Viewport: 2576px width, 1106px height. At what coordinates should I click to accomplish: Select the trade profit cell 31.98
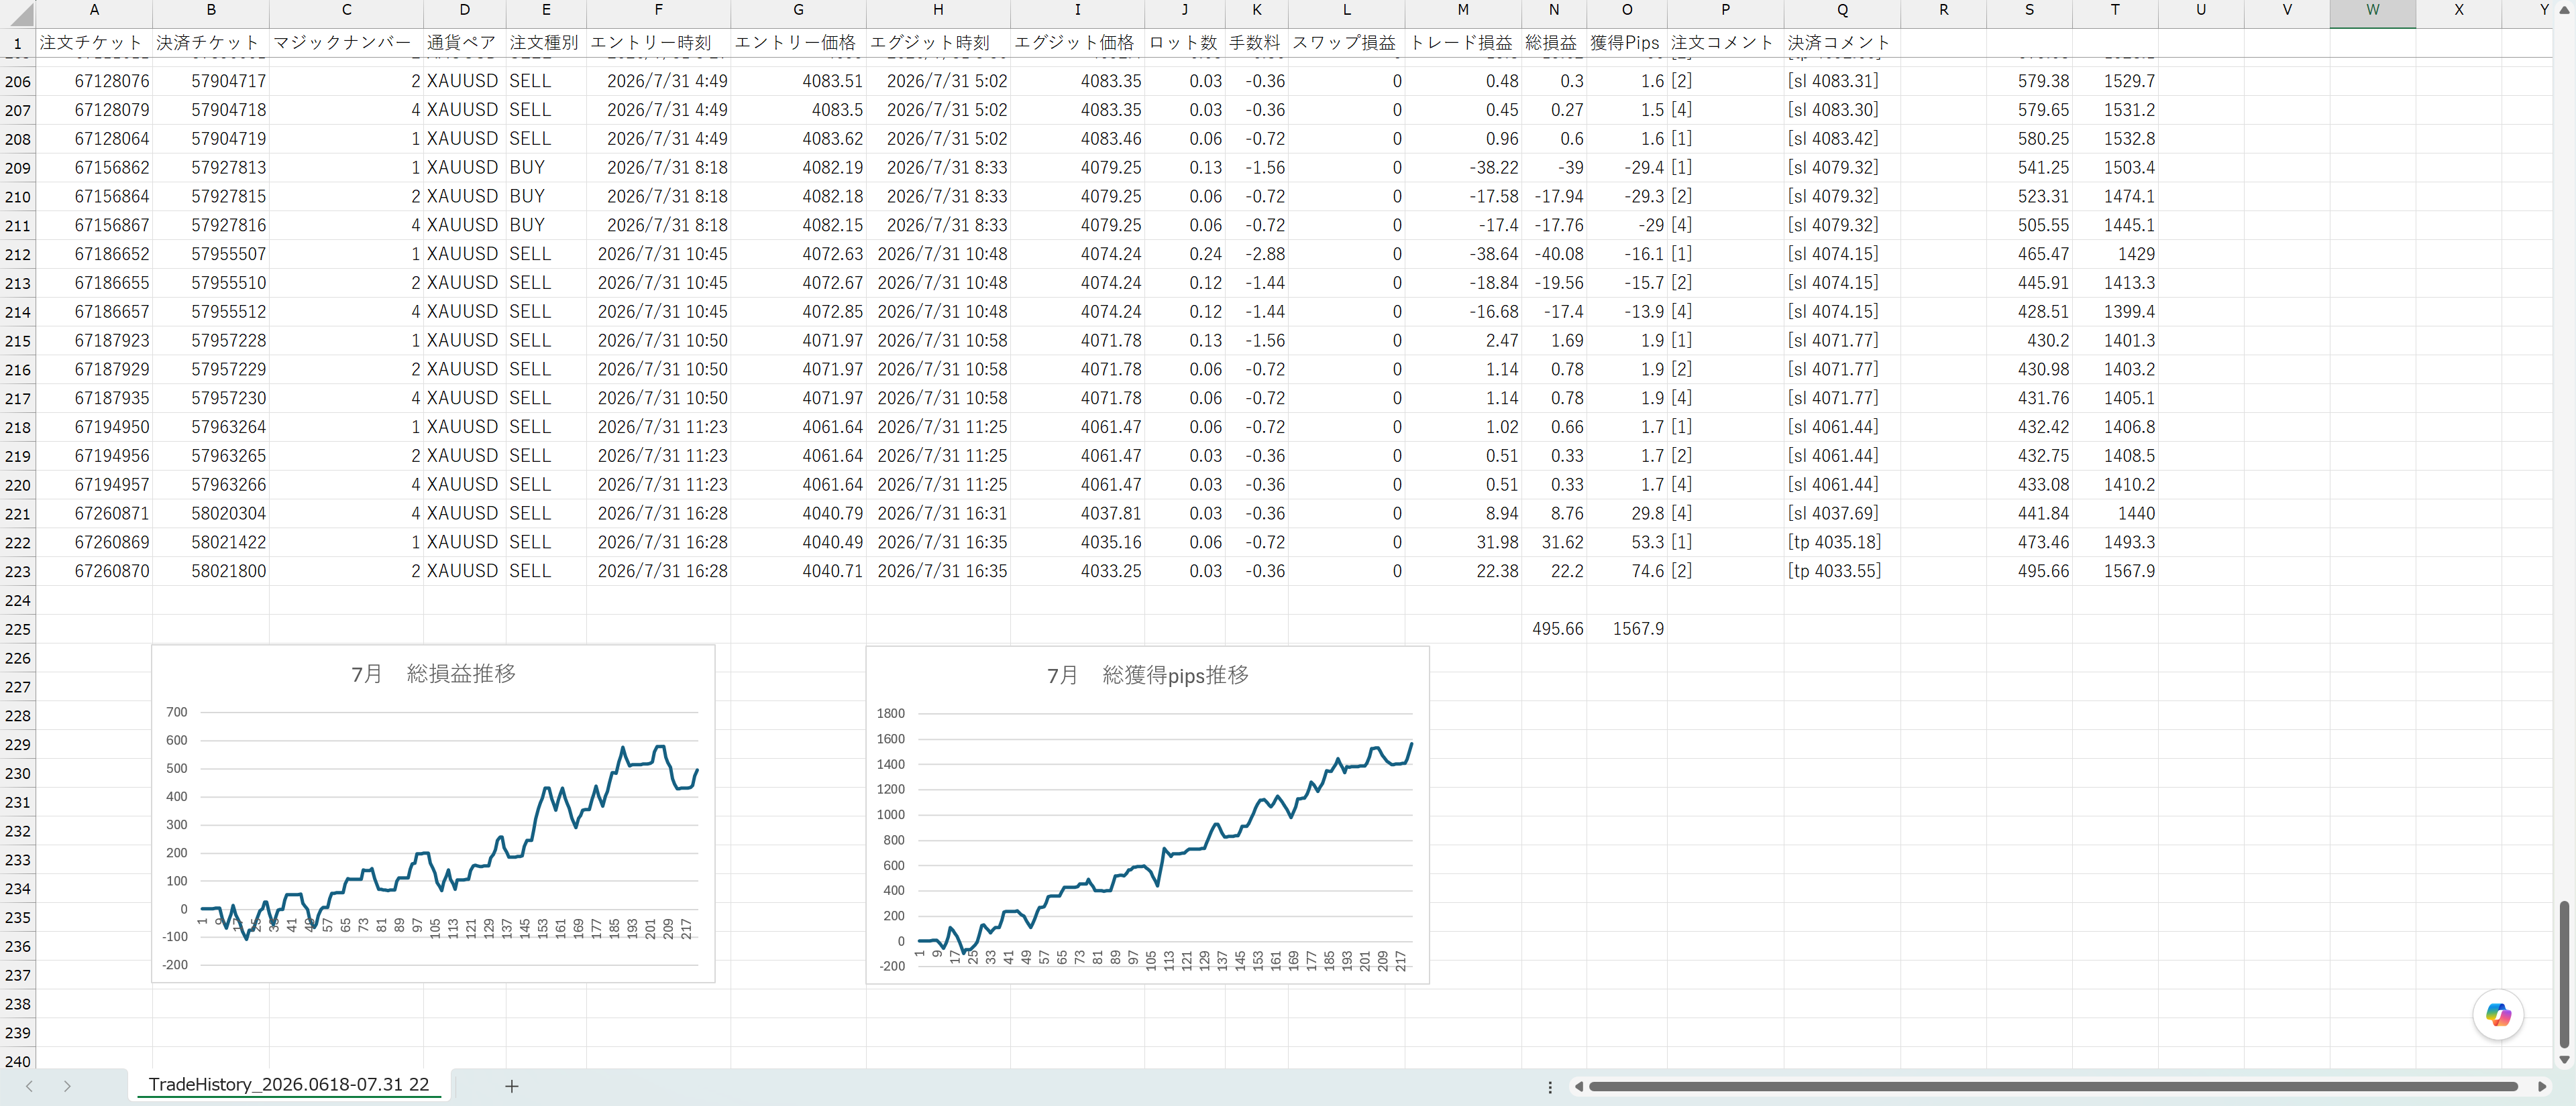(x=1463, y=542)
